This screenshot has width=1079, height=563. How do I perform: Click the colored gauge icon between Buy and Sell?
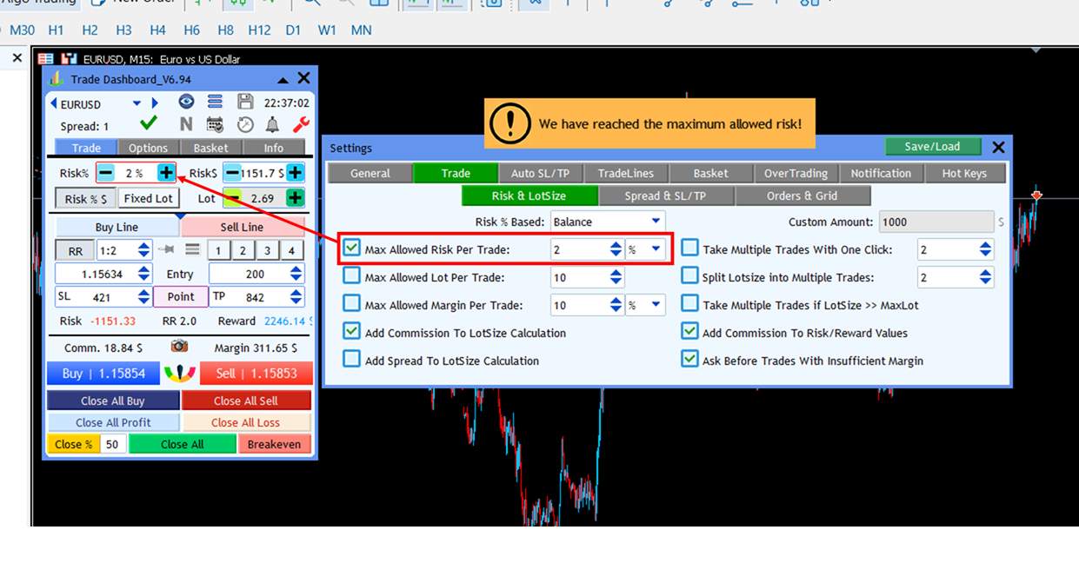pos(180,373)
